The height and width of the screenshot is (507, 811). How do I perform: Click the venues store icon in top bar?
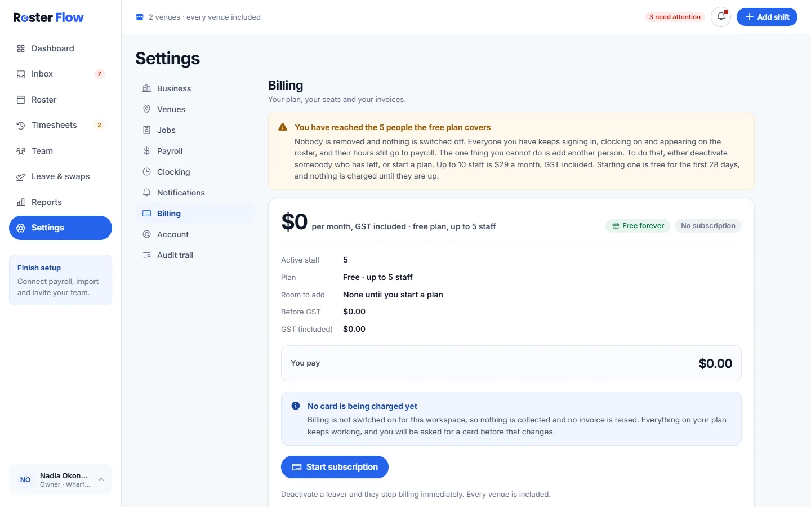pyautogui.click(x=140, y=17)
